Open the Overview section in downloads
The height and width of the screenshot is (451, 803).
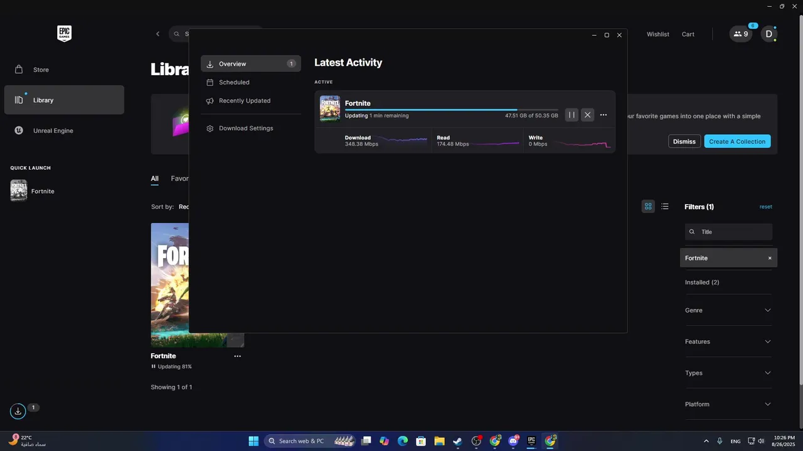click(251, 64)
